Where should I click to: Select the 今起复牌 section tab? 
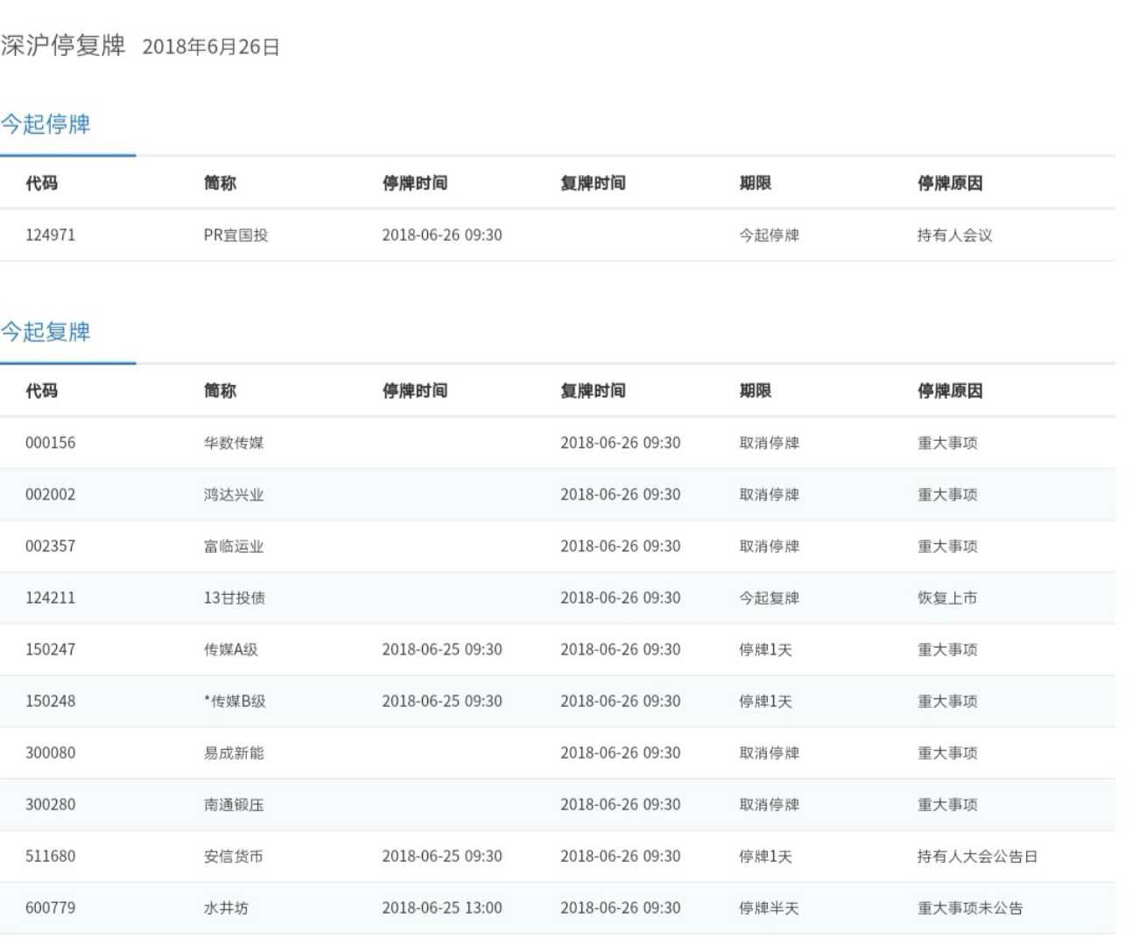(46, 332)
